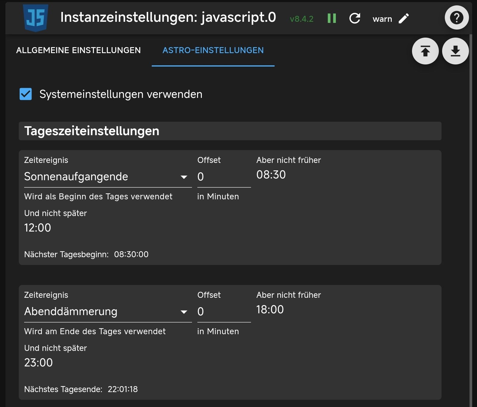Image resolution: width=477 pixels, height=407 pixels.
Task: Click the 12:00 'Und nicht später' time
Action: [x=38, y=228]
